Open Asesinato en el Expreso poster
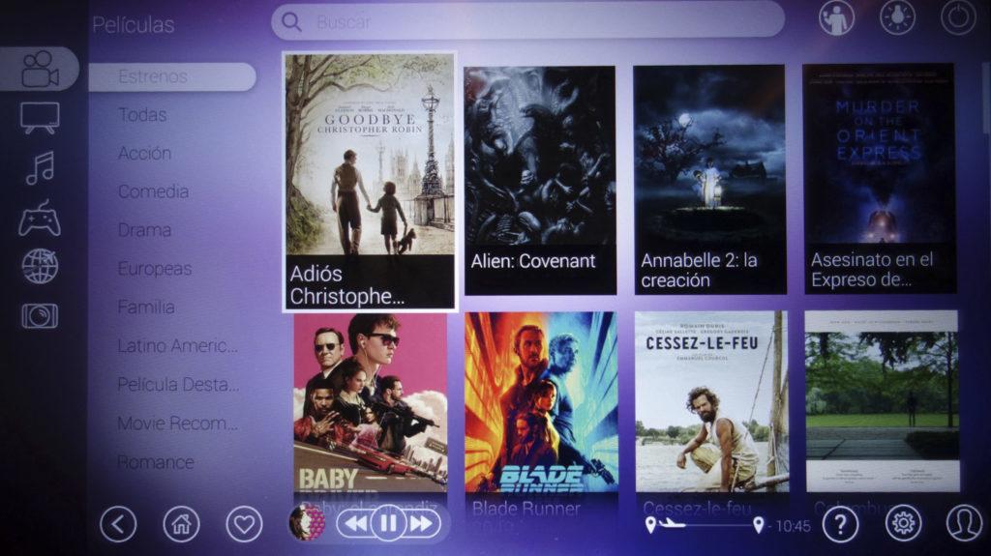 [x=879, y=179]
